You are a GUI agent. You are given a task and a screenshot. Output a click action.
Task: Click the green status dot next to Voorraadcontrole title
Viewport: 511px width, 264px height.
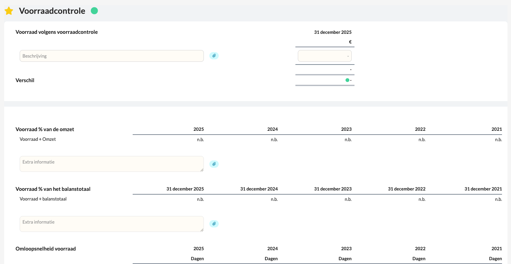coord(94,11)
